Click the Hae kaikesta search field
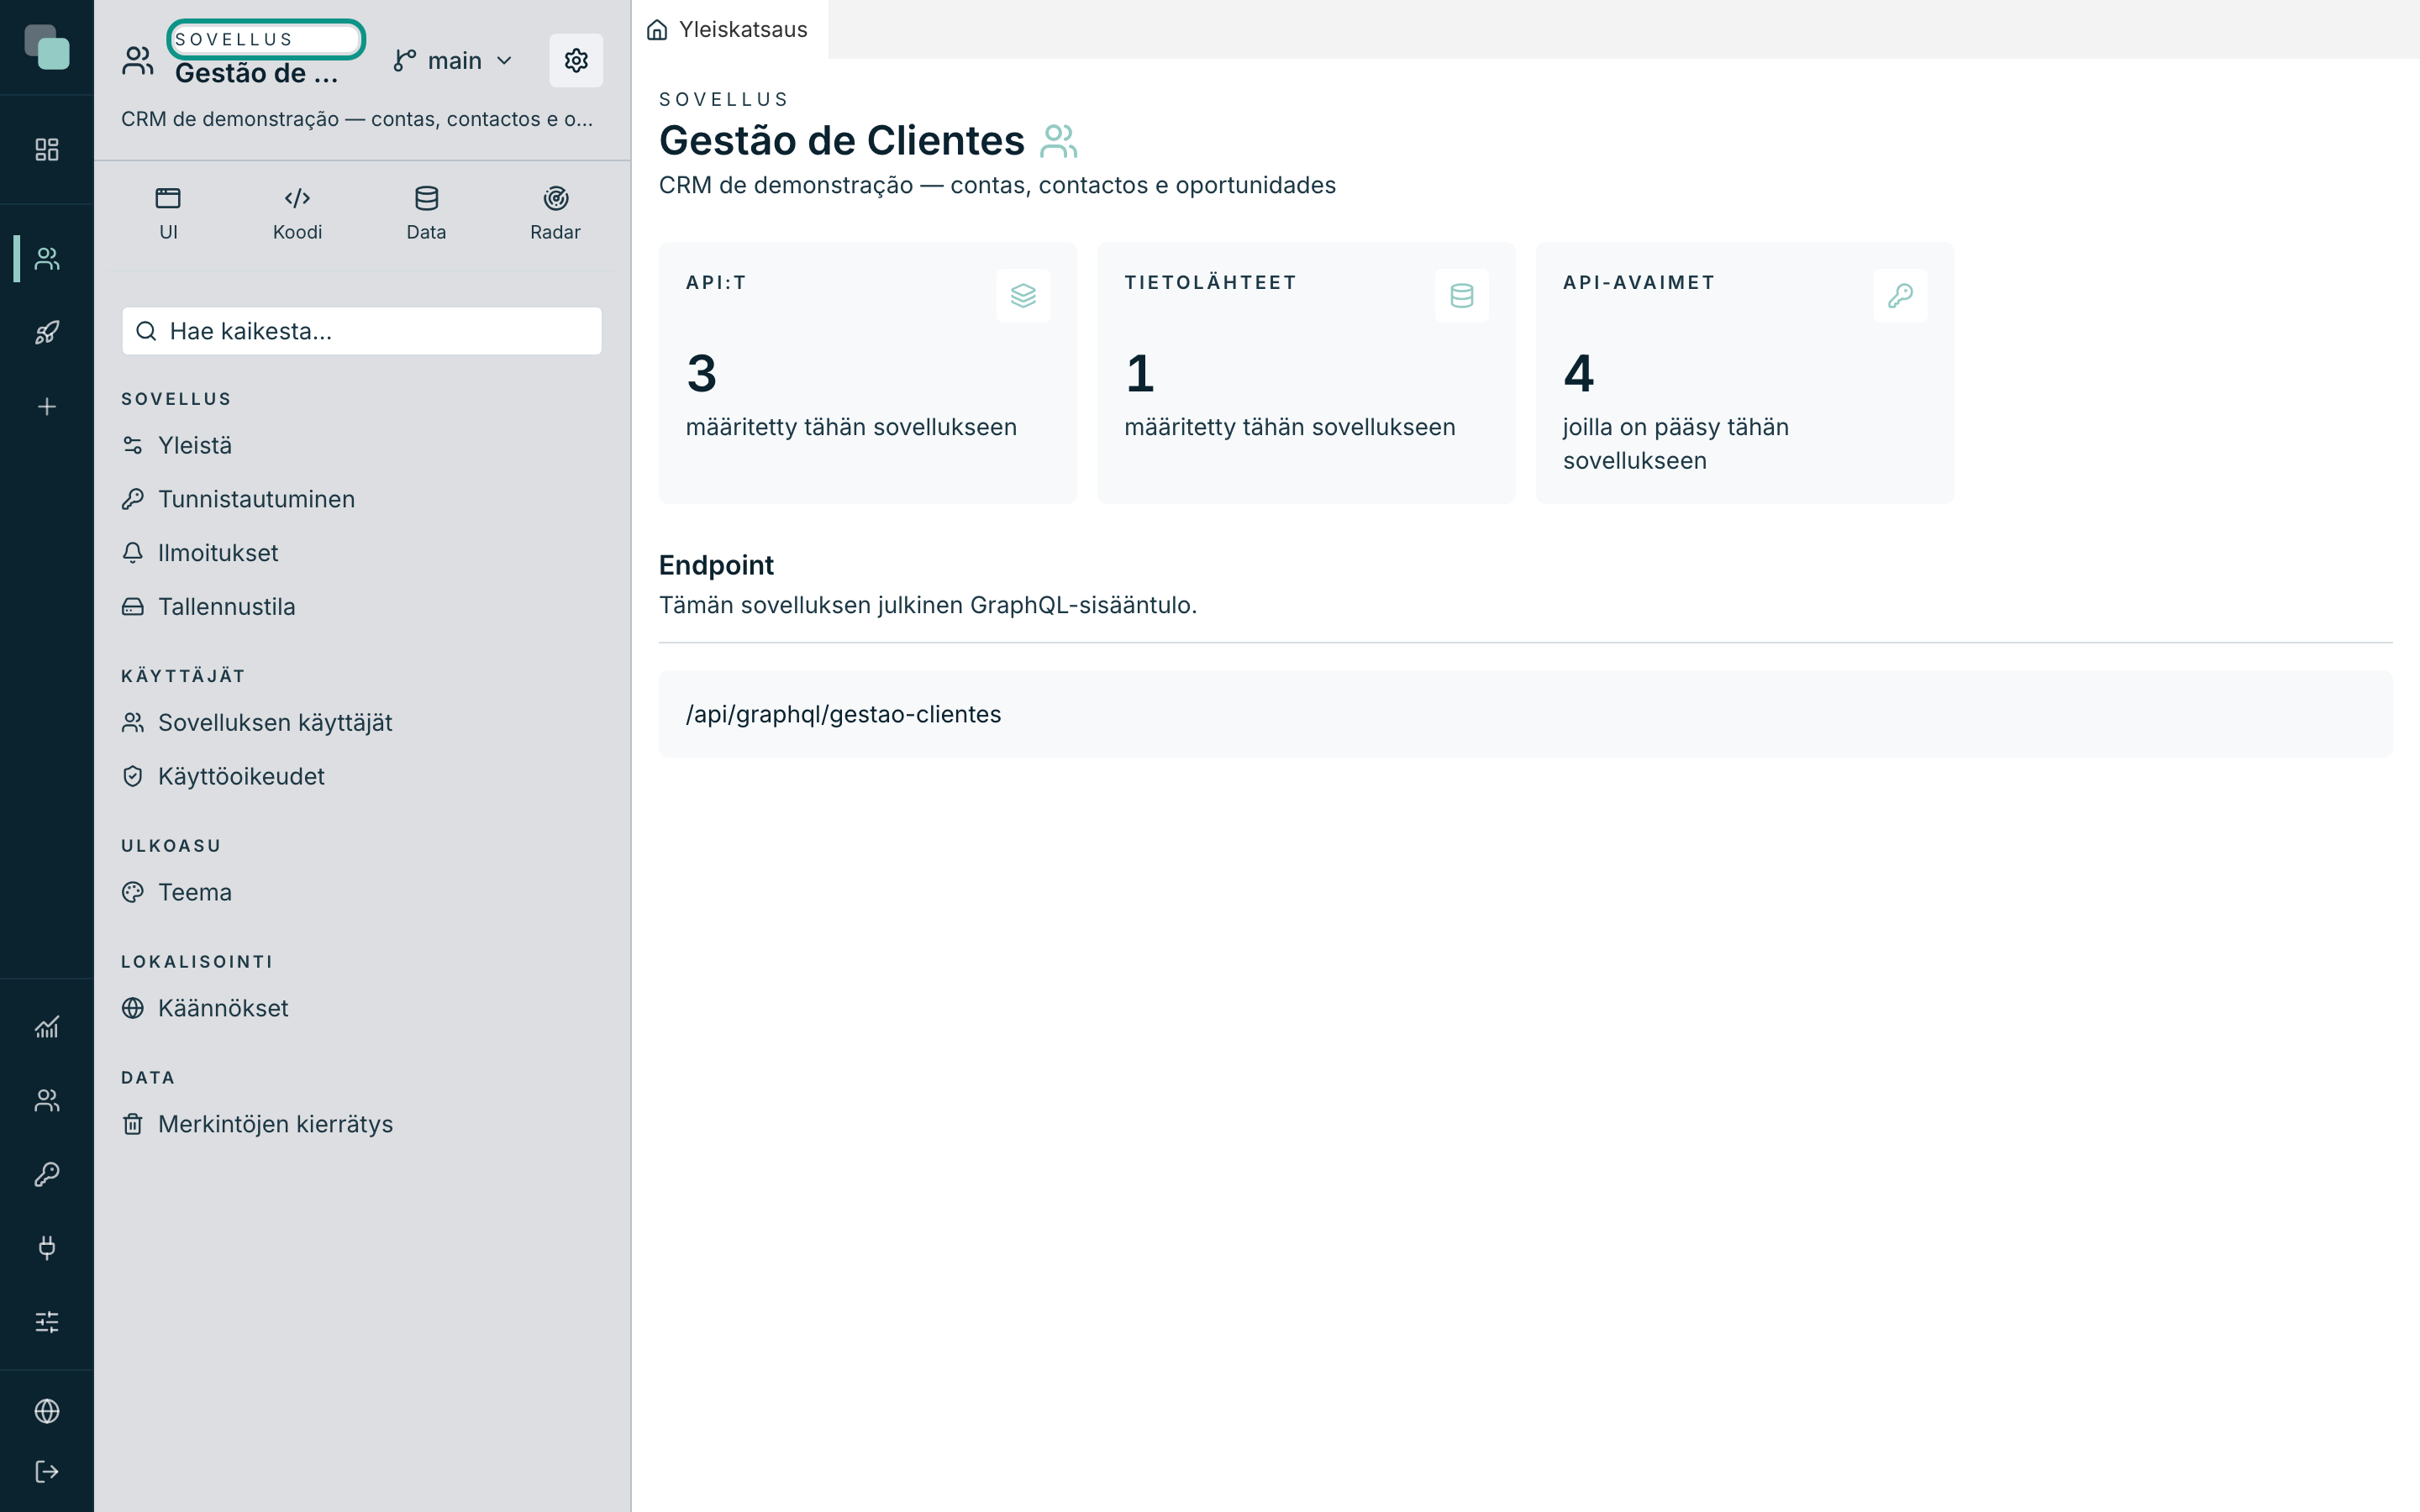The width and height of the screenshot is (2420, 1512). [362, 331]
